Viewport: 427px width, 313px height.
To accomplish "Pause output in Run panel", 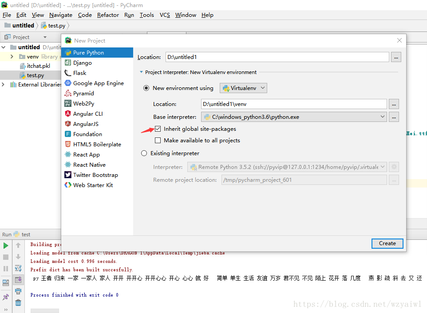I will coord(6,269).
